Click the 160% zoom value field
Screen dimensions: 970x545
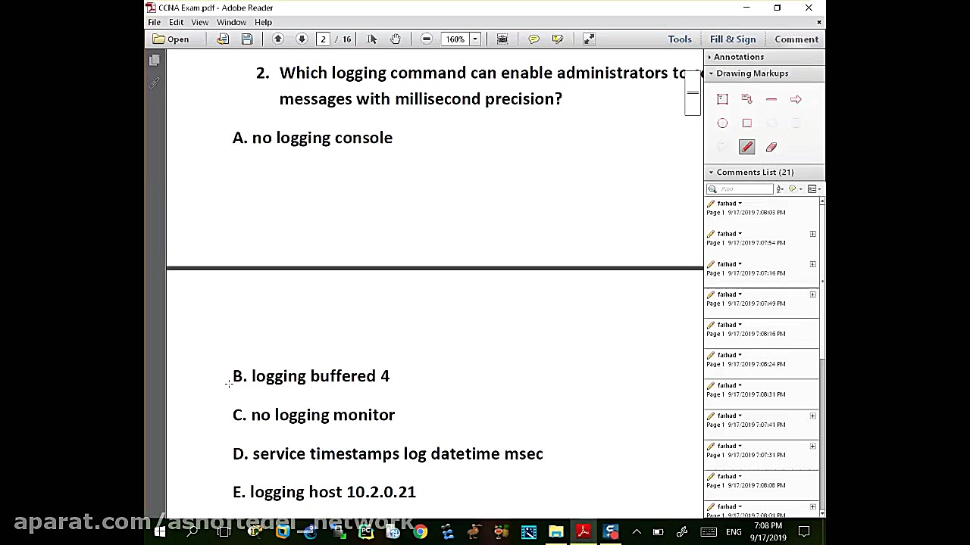point(455,39)
